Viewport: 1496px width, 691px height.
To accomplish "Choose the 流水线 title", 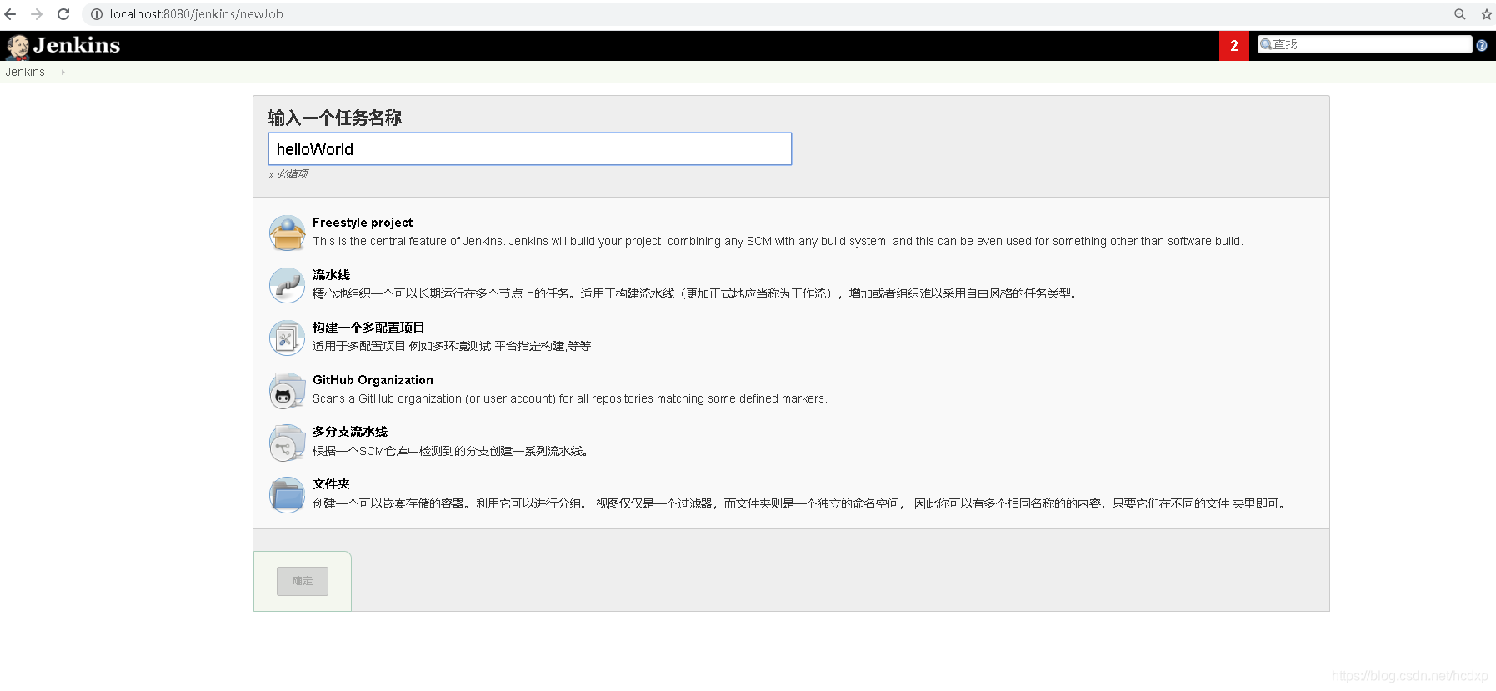I will (331, 275).
